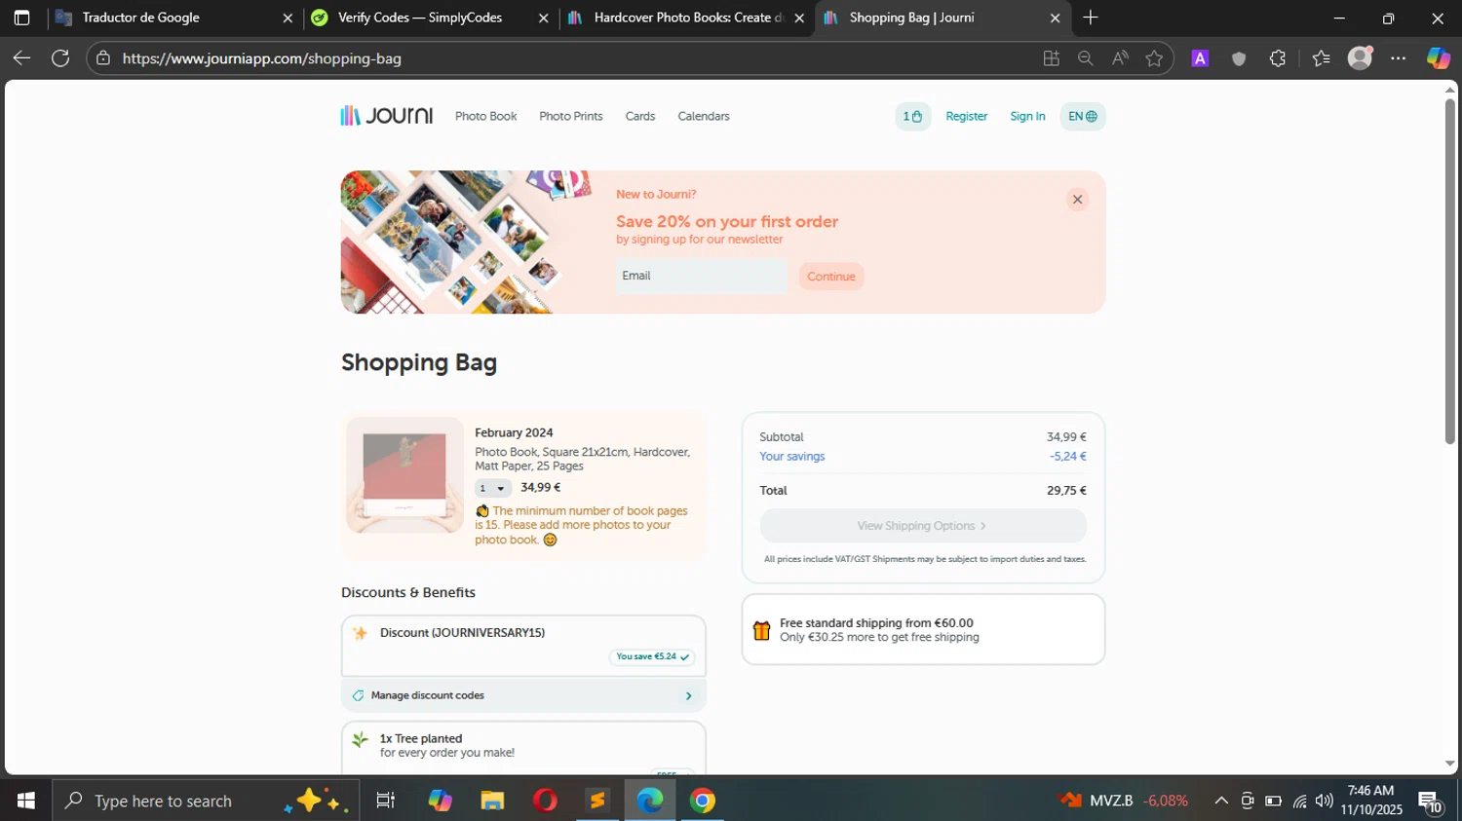This screenshot has height=821, width=1462.
Task: Click the Email input field
Action: [701, 276]
